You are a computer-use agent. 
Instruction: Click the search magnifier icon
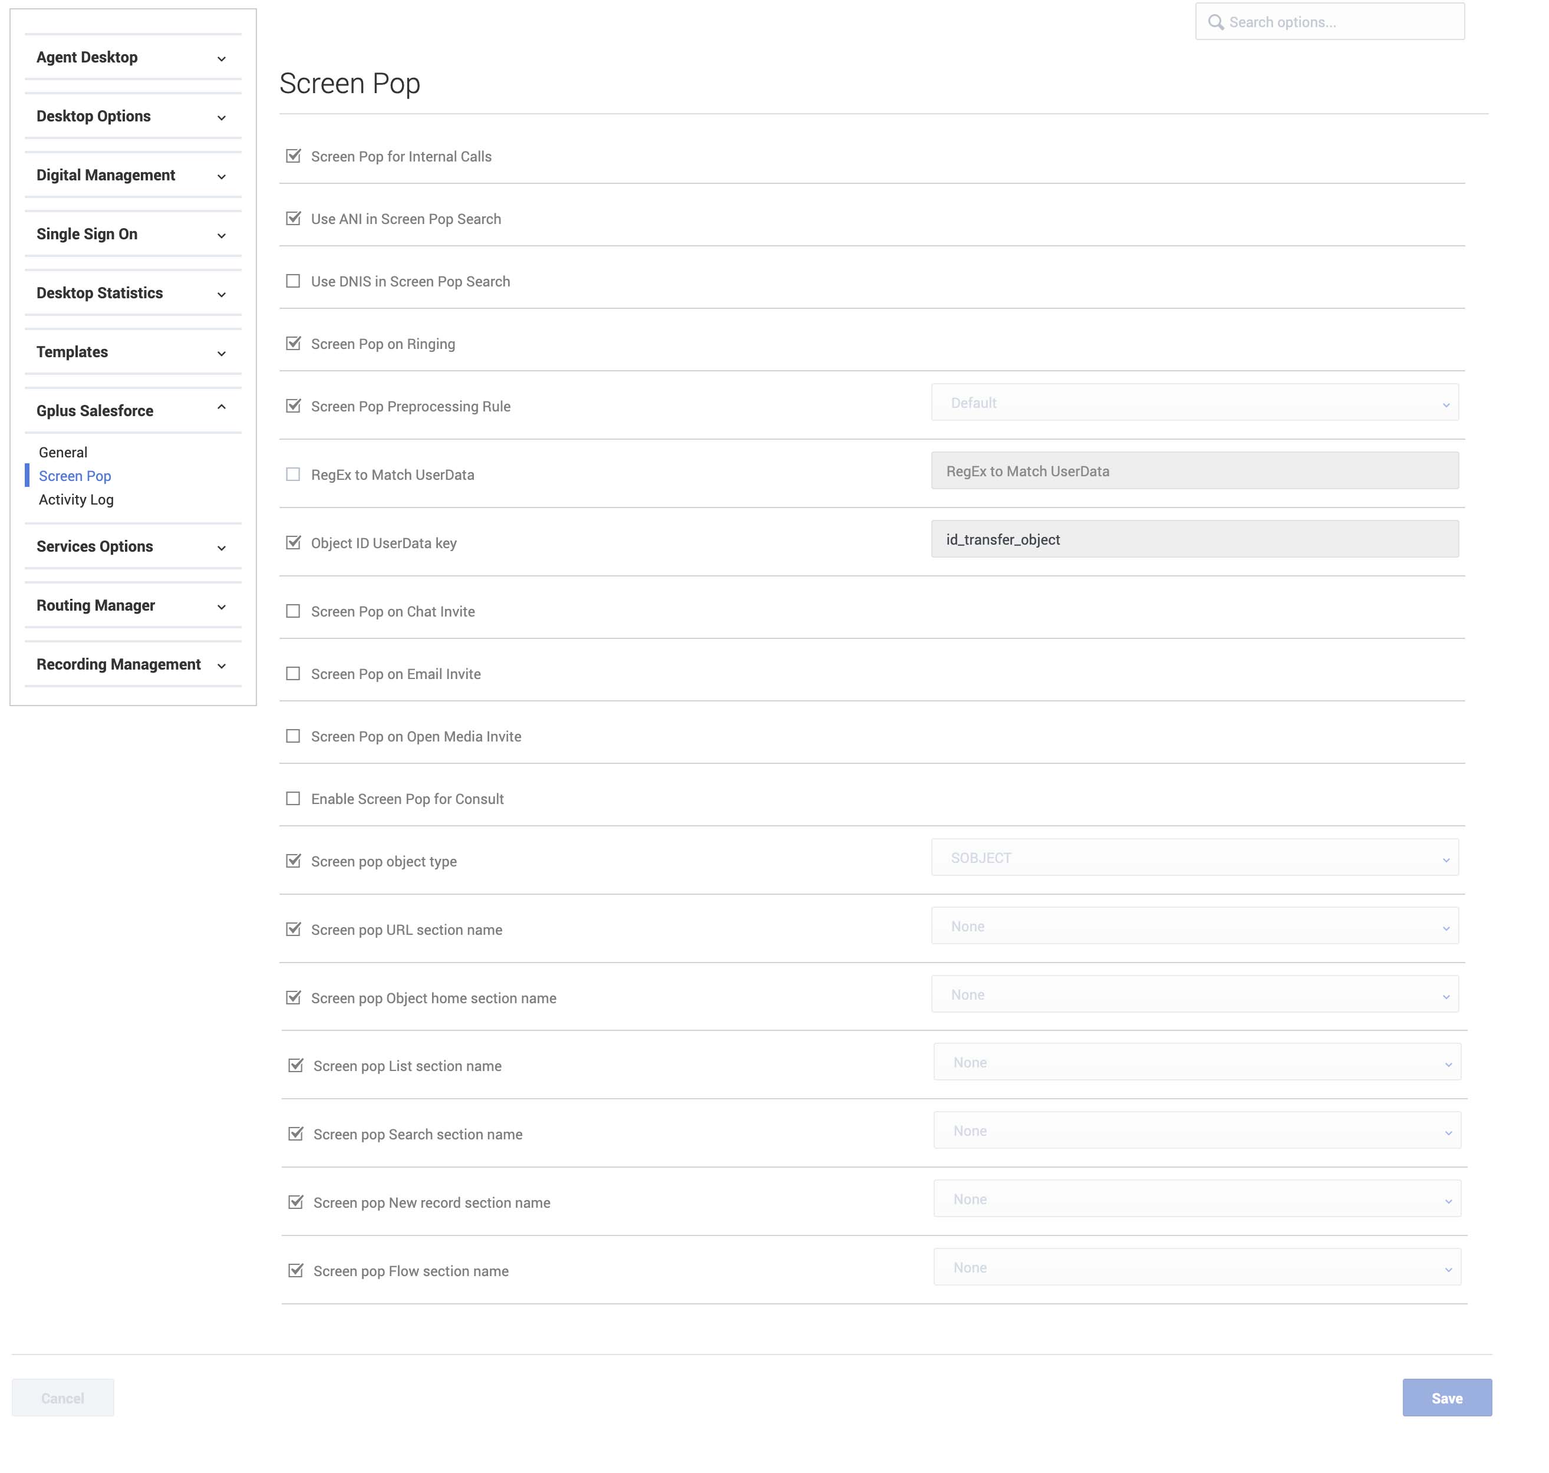(1215, 22)
